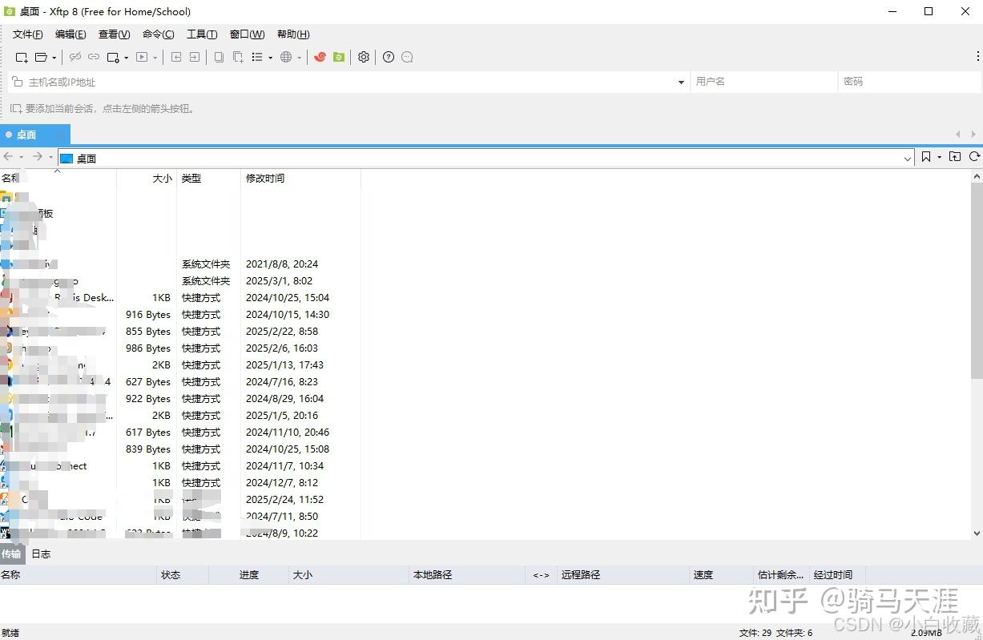Switch to the 日志 tab
Image resolution: width=983 pixels, height=640 pixels.
pos(41,553)
